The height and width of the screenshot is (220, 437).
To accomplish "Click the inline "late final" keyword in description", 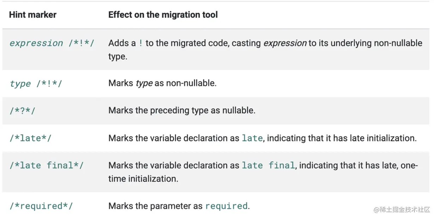I will pos(268,165).
